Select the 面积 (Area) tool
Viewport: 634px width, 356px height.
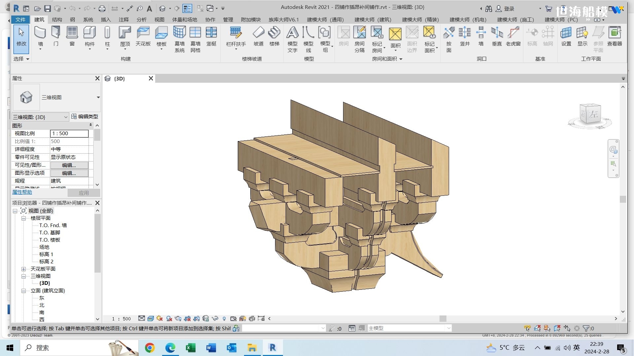tap(395, 39)
